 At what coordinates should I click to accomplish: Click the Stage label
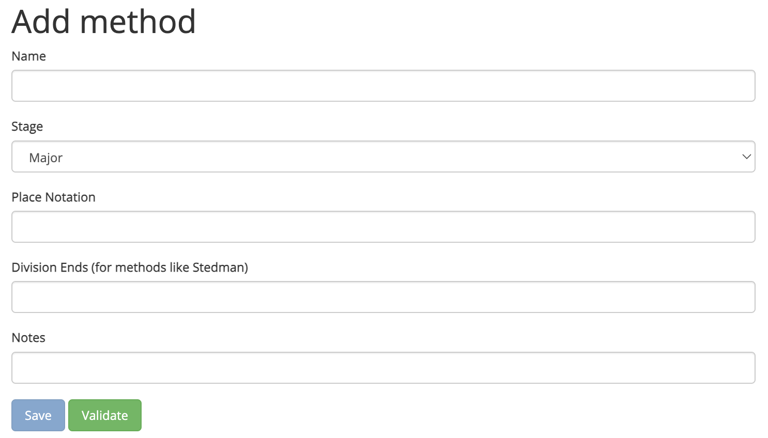[x=27, y=127]
